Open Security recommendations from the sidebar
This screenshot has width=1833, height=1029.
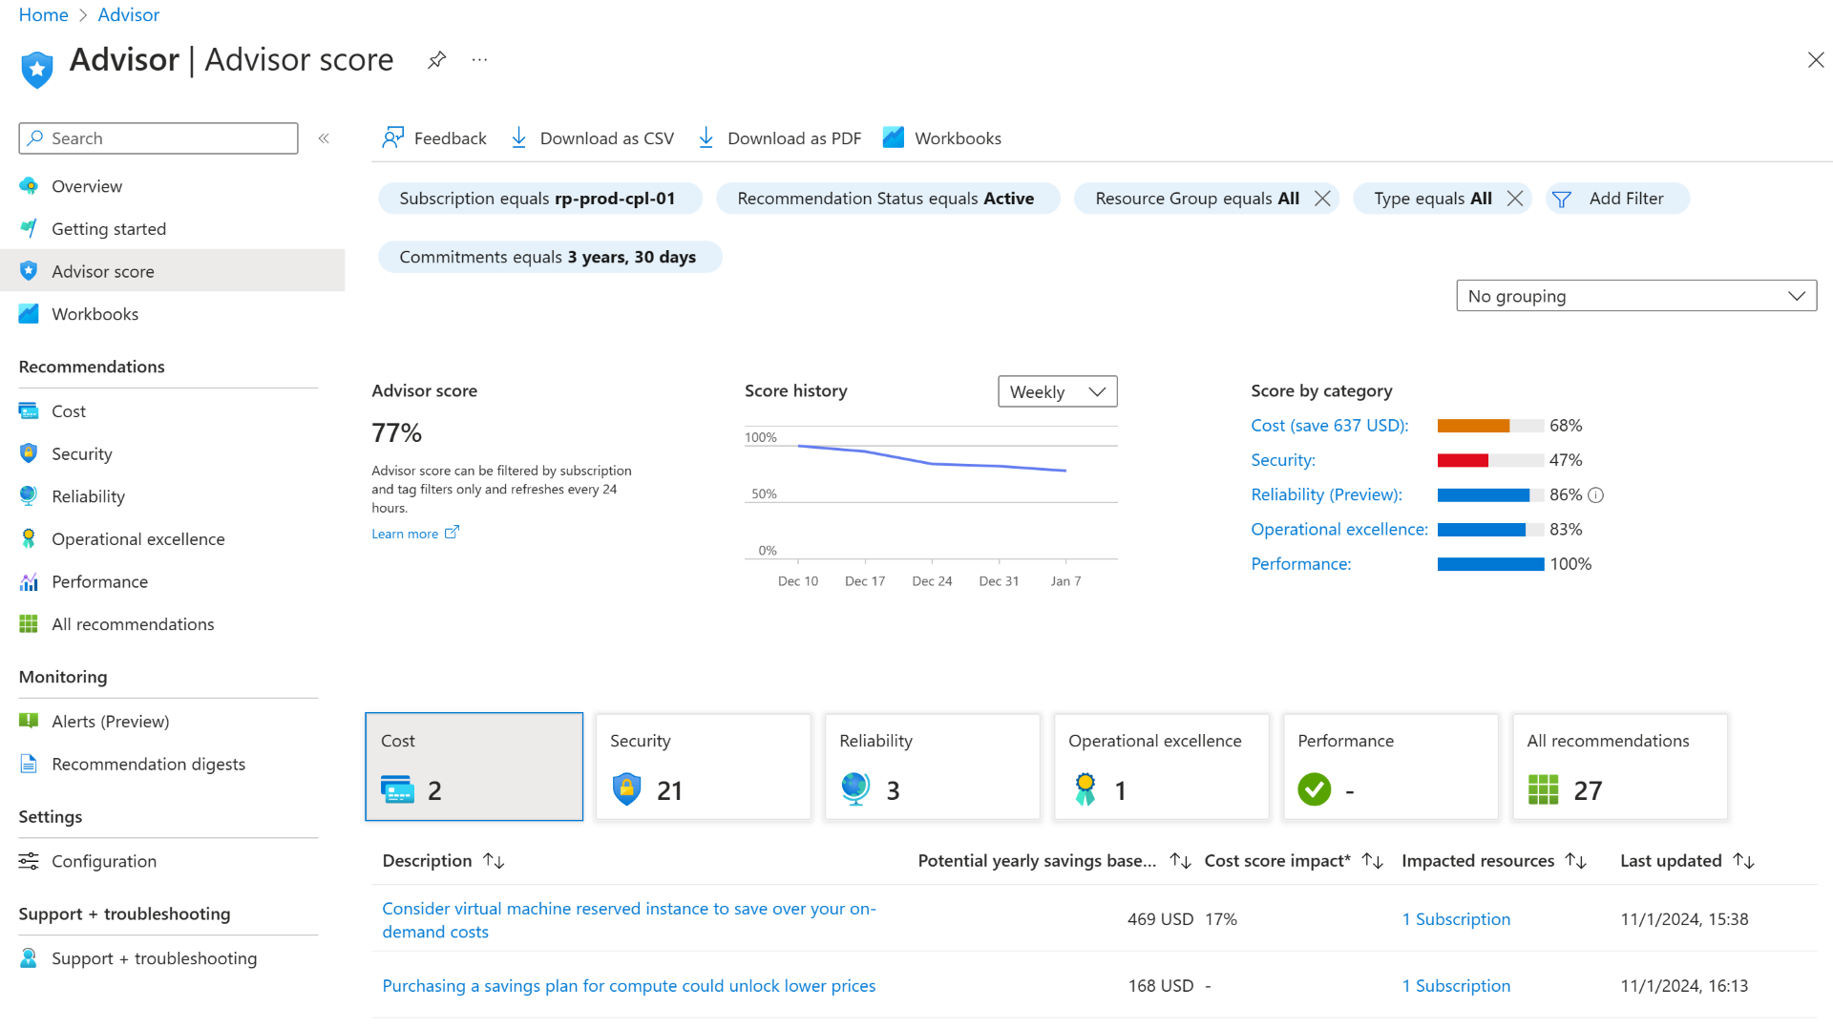[x=81, y=453]
